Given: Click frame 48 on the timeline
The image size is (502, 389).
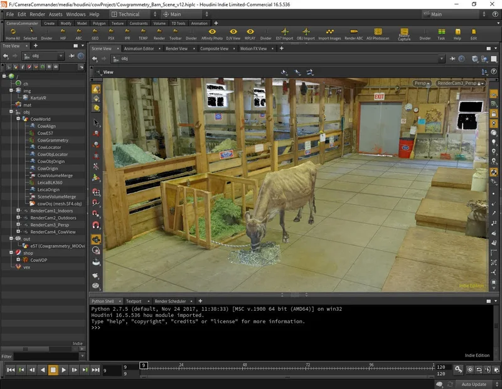Looking at the screenshot, I should pyautogui.click(x=245, y=366).
